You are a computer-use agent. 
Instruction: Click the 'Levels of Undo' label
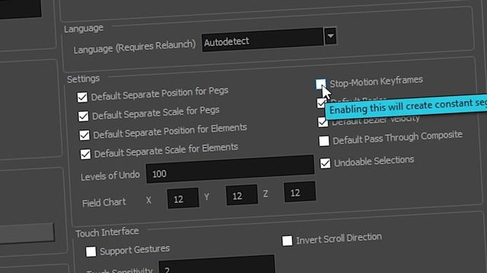point(110,176)
